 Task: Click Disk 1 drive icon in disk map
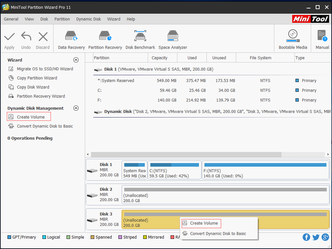pyautogui.click(x=92, y=171)
